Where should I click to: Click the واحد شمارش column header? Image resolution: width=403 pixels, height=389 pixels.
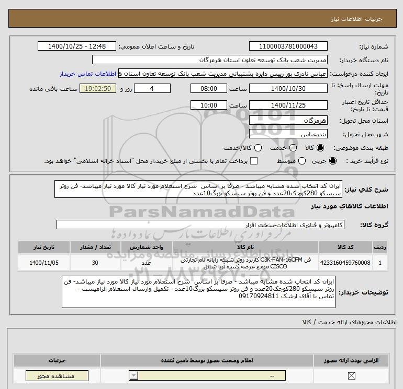pyautogui.click(x=147, y=247)
